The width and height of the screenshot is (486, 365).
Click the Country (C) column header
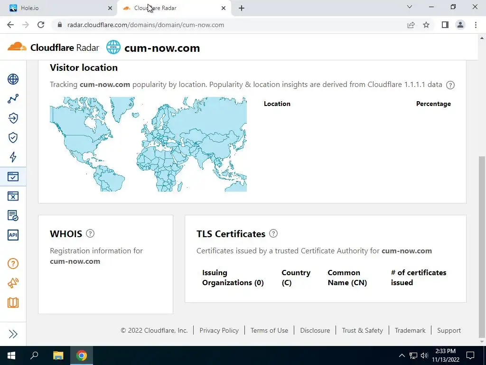296,278
